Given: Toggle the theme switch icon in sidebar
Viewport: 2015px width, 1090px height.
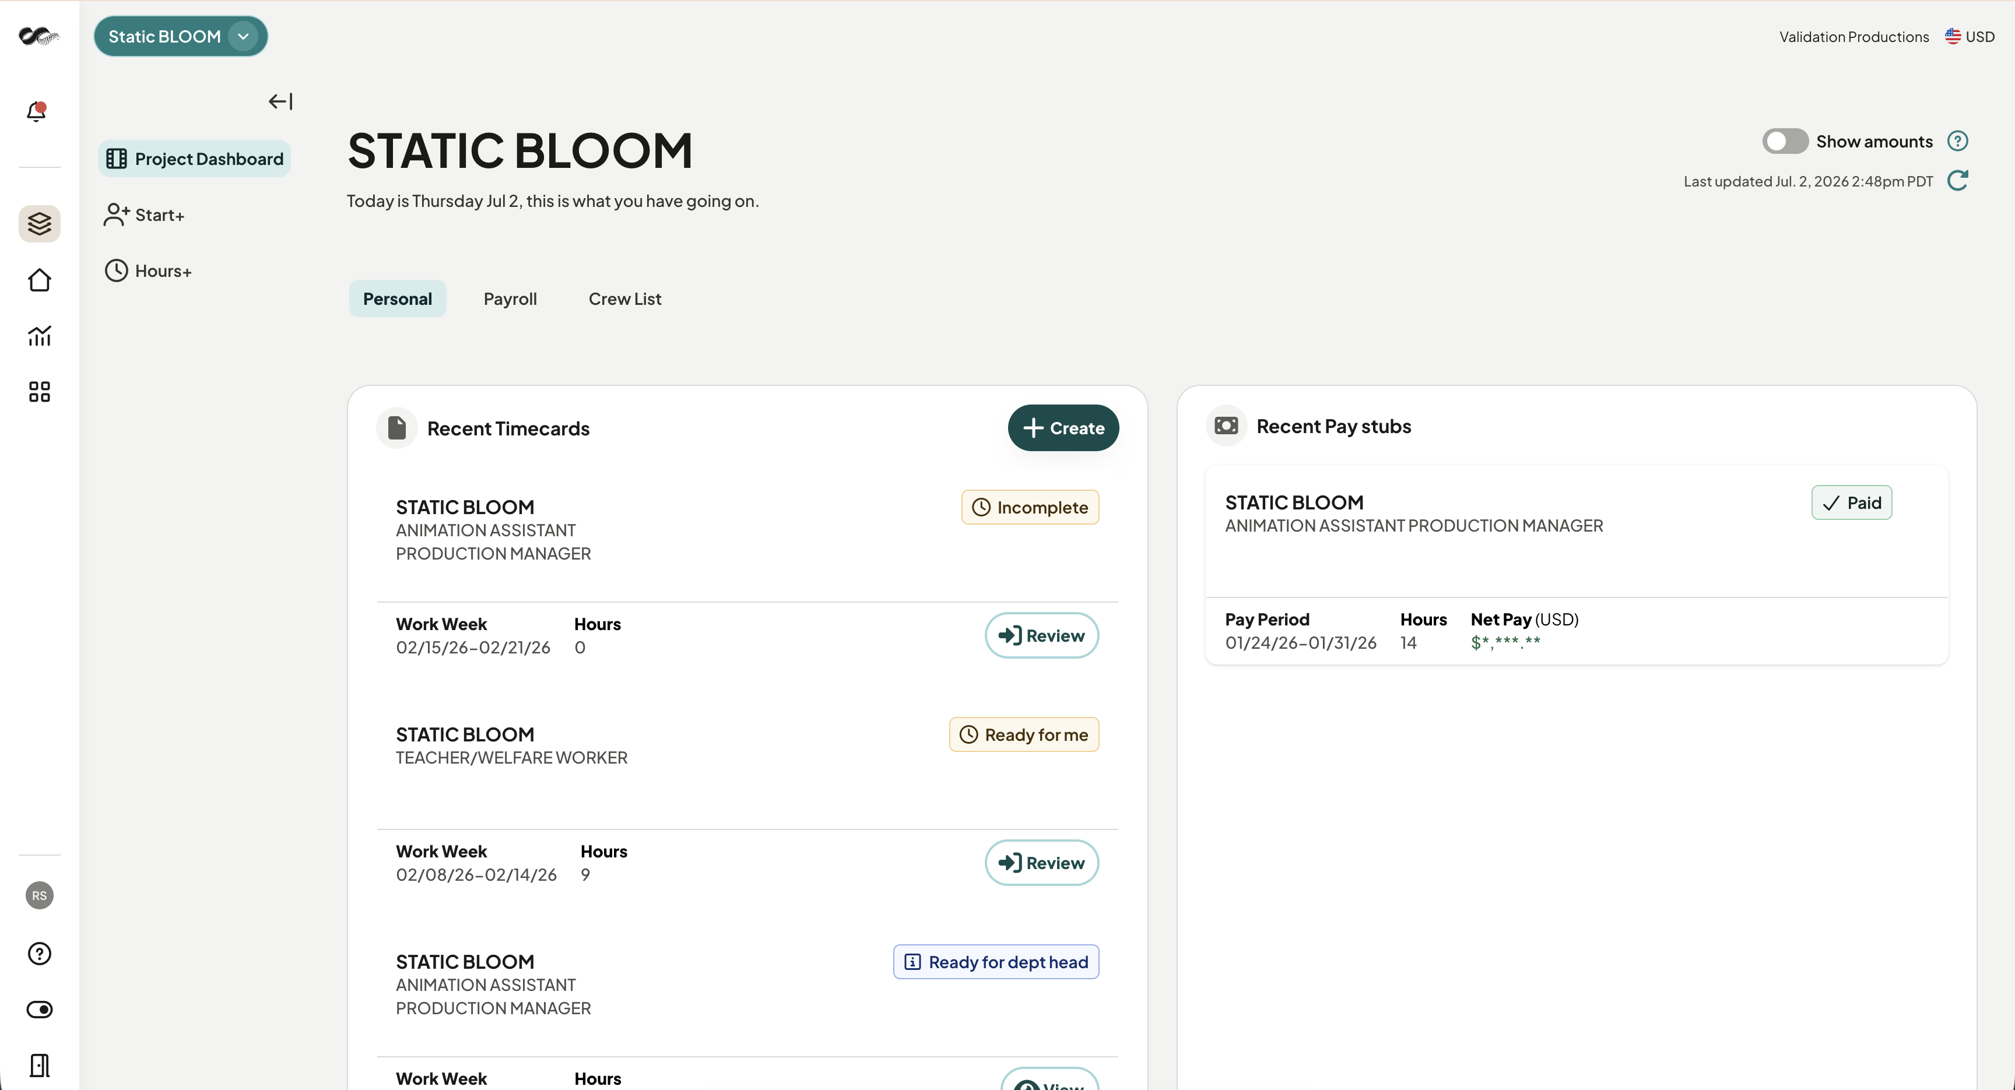Looking at the screenshot, I should click(x=39, y=1010).
